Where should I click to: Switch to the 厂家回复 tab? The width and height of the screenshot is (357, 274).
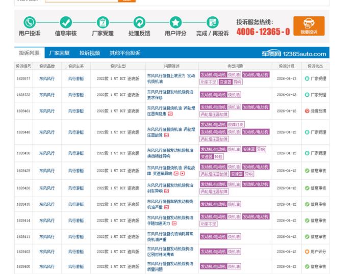click(x=60, y=53)
